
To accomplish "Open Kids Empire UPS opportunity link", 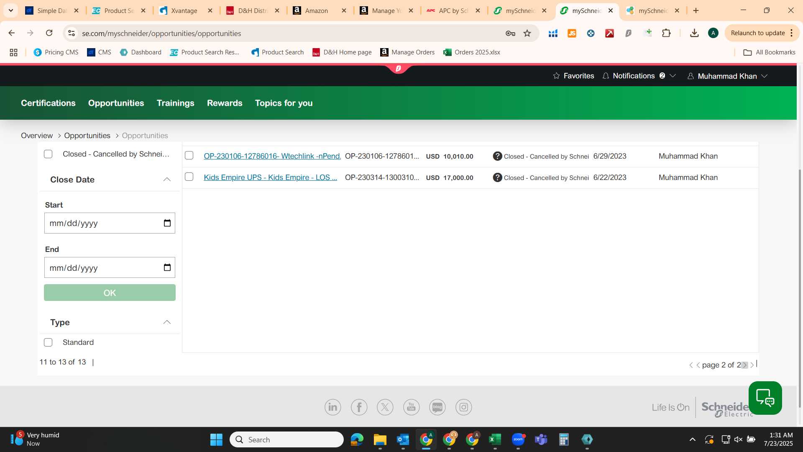I will 270,177.
